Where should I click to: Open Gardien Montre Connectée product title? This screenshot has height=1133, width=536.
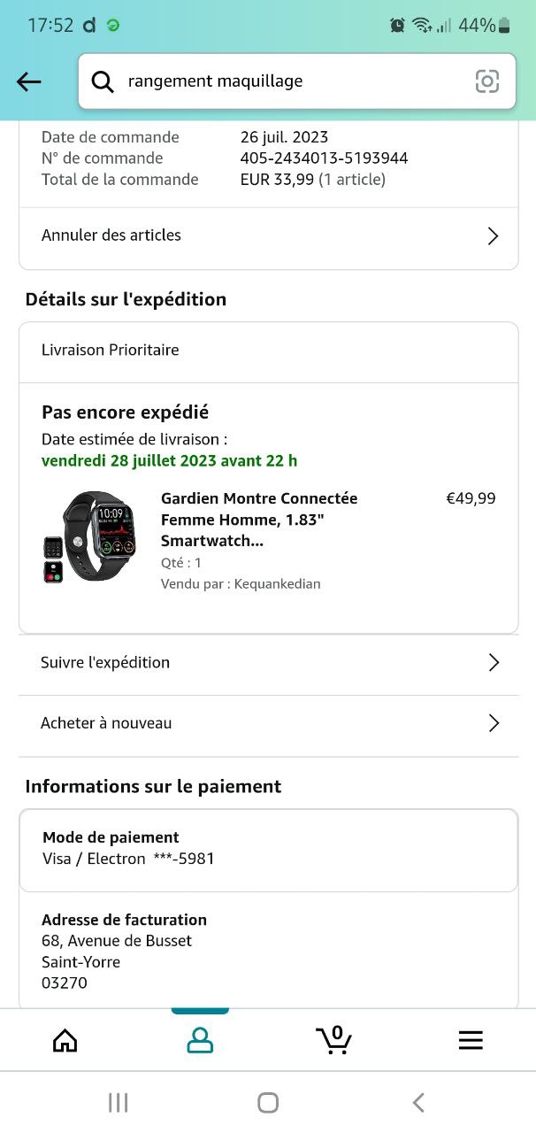(259, 520)
